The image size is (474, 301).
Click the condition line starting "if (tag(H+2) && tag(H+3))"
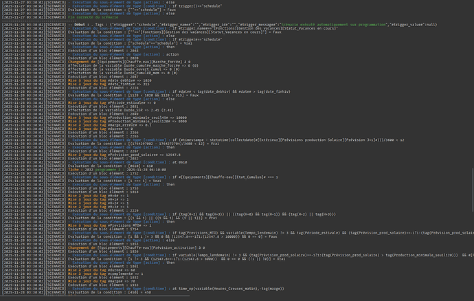point(202,214)
